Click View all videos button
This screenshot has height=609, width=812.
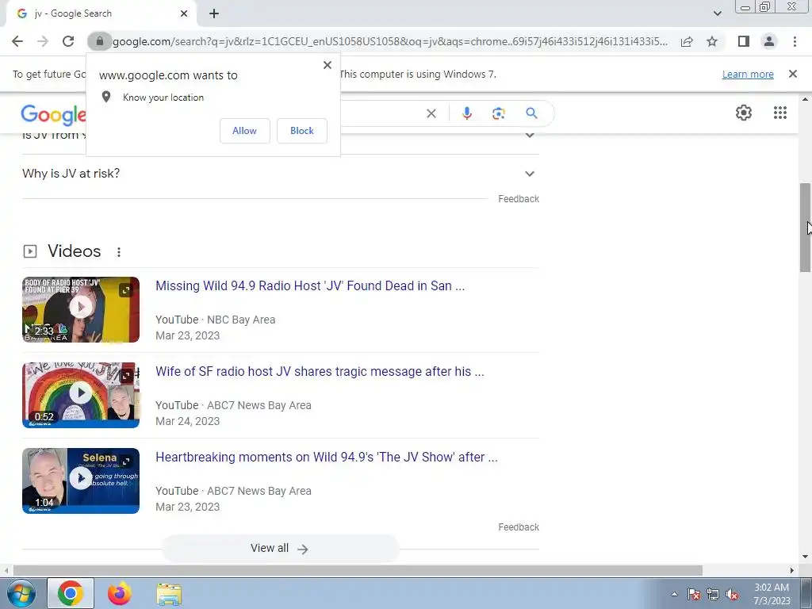(x=280, y=549)
